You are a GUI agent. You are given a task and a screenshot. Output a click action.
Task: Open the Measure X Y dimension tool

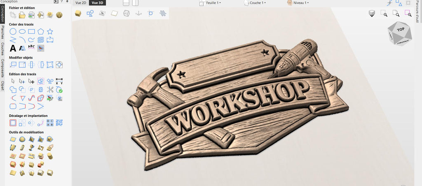pyautogui.click(x=59, y=81)
